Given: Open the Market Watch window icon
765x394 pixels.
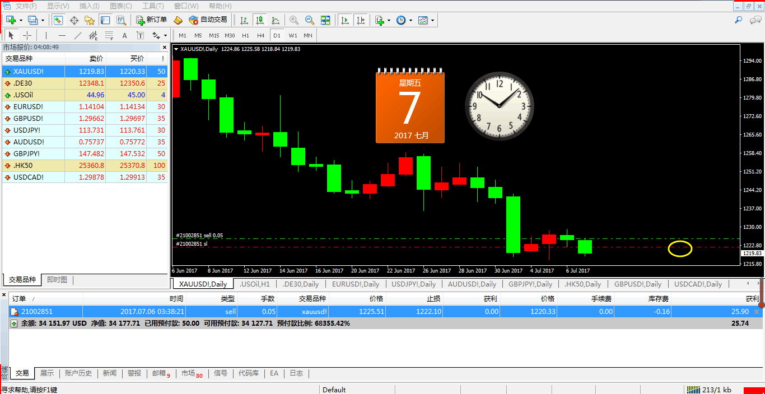Looking at the screenshot, I should click(x=58, y=20).
